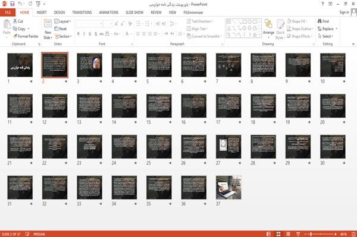The height and width of the screenshot is (237, 357).
Task: Open the REVIEW tab
Action: [x=156, y=12]
